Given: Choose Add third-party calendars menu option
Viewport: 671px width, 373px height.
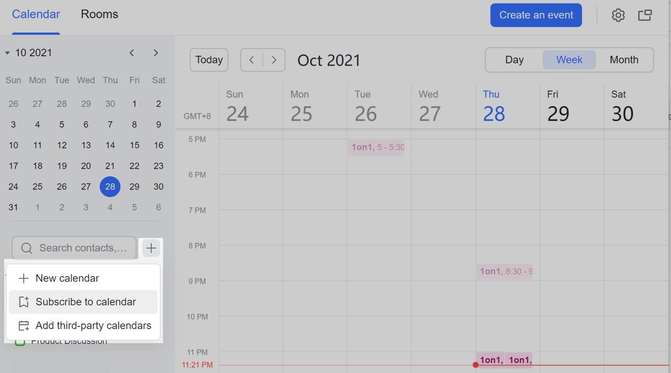Looking at the screenshot, I should coord(93,325).
